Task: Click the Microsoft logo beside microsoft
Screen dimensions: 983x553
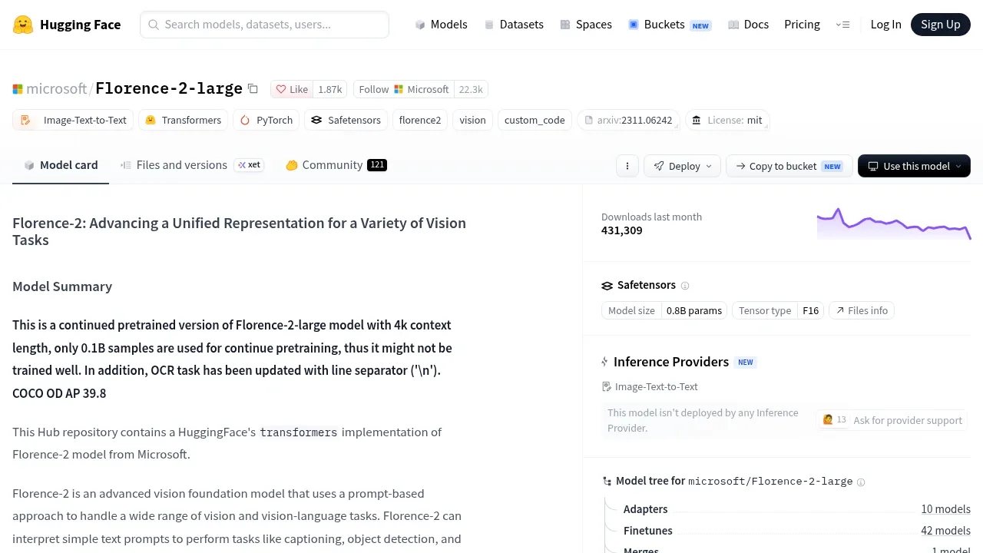Action: [18, 89]
